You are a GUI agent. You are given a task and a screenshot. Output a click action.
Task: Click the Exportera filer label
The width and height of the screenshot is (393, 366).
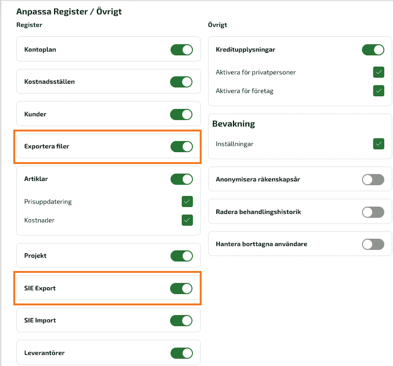(x=47, y=146)
